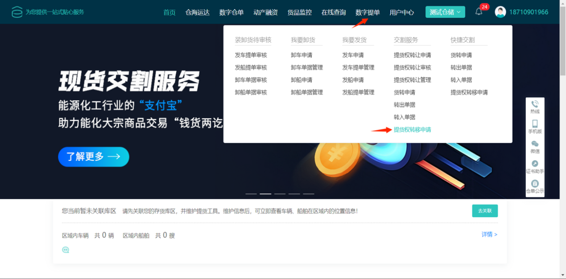Click the 仓单公示 sidebar icon
566x279 pixels.
pyautogui.click(x=535, y=184)
